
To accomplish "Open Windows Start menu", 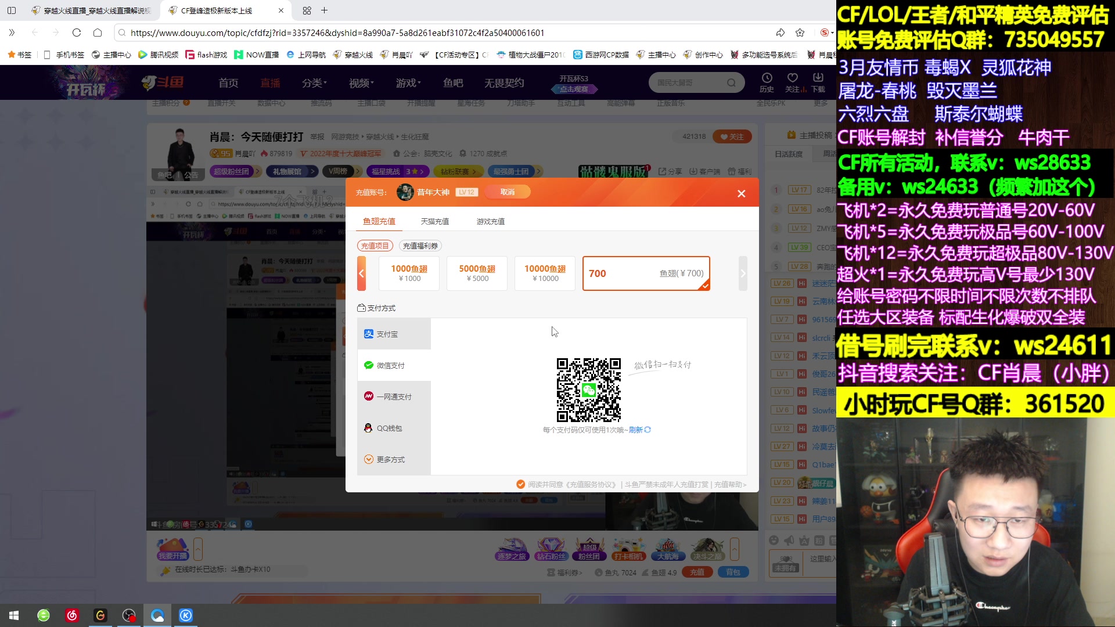I will point(14,615).
